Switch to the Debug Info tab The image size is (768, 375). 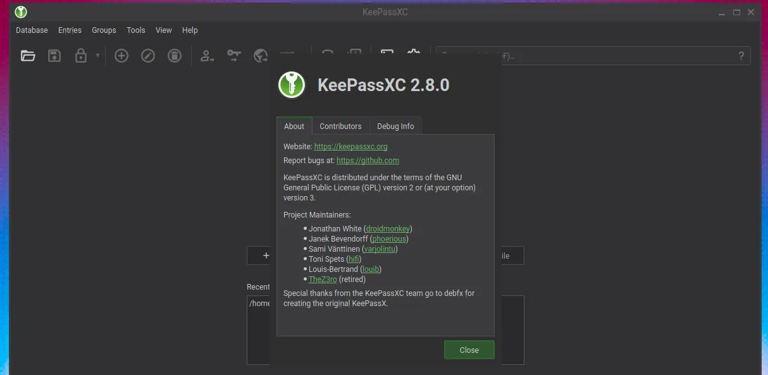coord(395,126)
